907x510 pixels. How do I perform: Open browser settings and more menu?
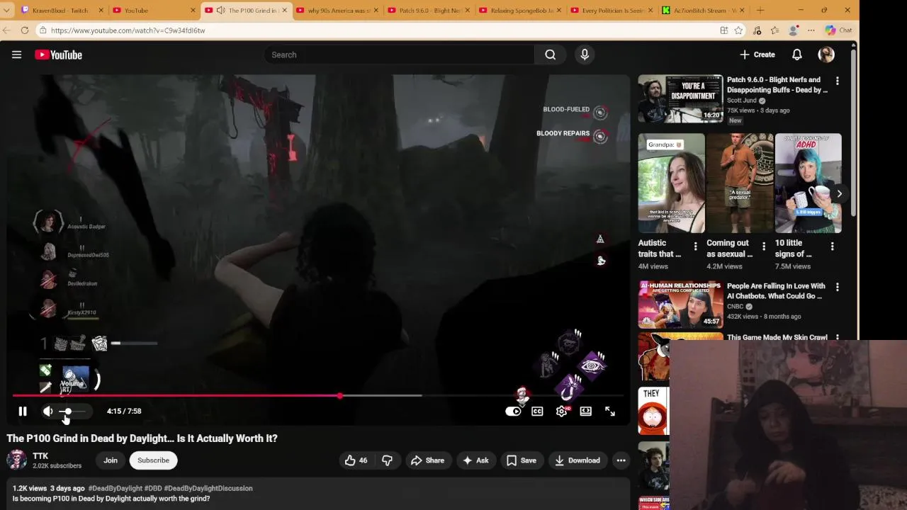(811, 30)
